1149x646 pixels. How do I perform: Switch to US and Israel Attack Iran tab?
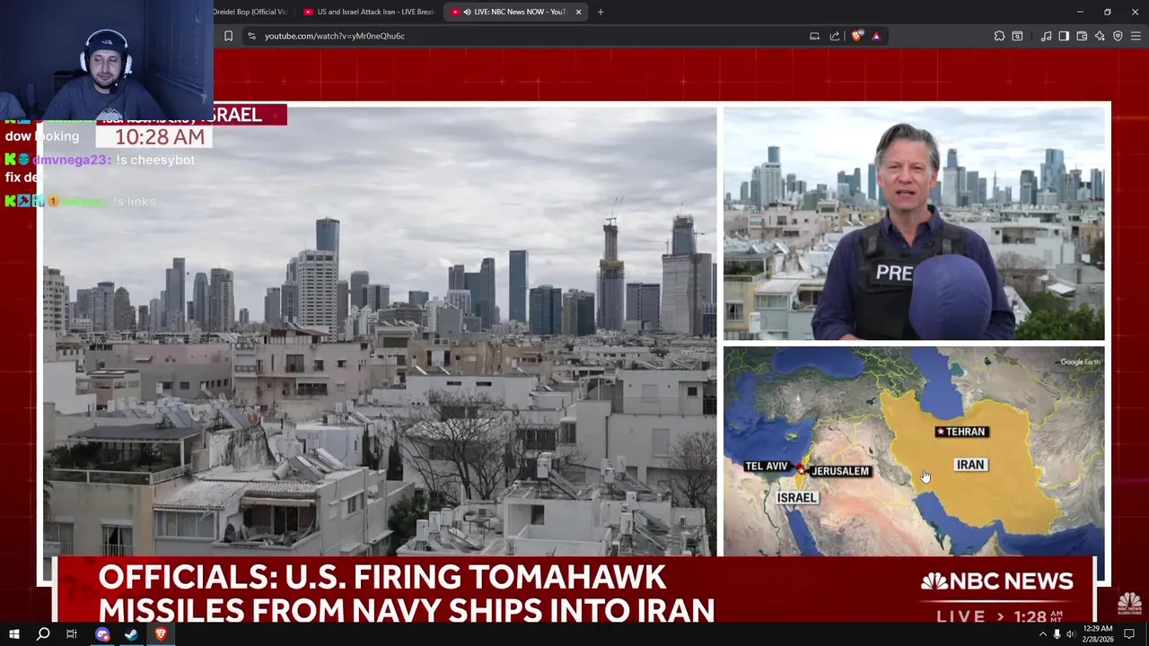(368, 12)
